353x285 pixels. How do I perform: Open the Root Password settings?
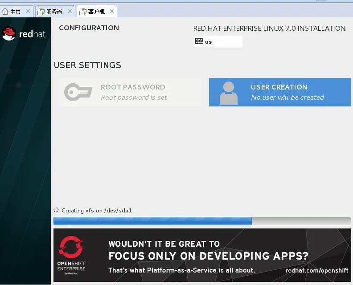(129, 92)
